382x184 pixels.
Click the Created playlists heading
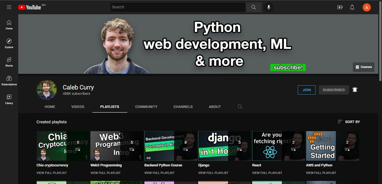pos(51,122)
